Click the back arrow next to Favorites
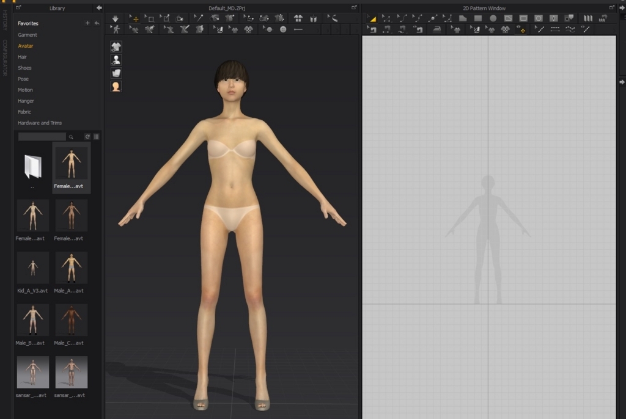The image size is (626, 419). pyautogui.click(x=97, y=23)
